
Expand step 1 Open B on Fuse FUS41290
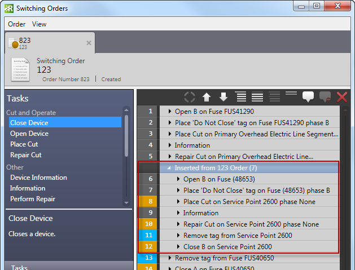170,112
